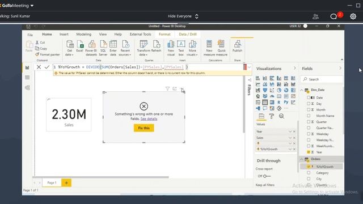Click the Refresh button in Queries

157,46
